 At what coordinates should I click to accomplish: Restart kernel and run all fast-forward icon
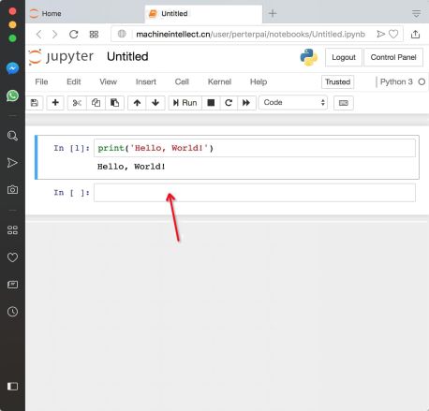click(246, 103)
